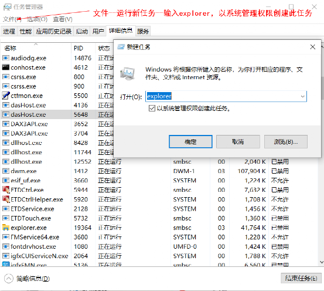Open the 文件(F) menu

[12, 19]
